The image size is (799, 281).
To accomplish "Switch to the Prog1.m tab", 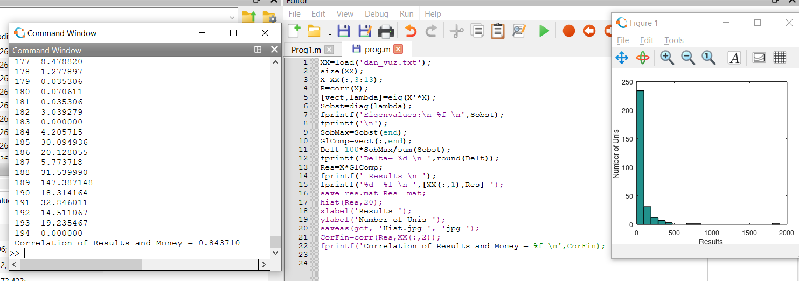I will tap(306, 50).
